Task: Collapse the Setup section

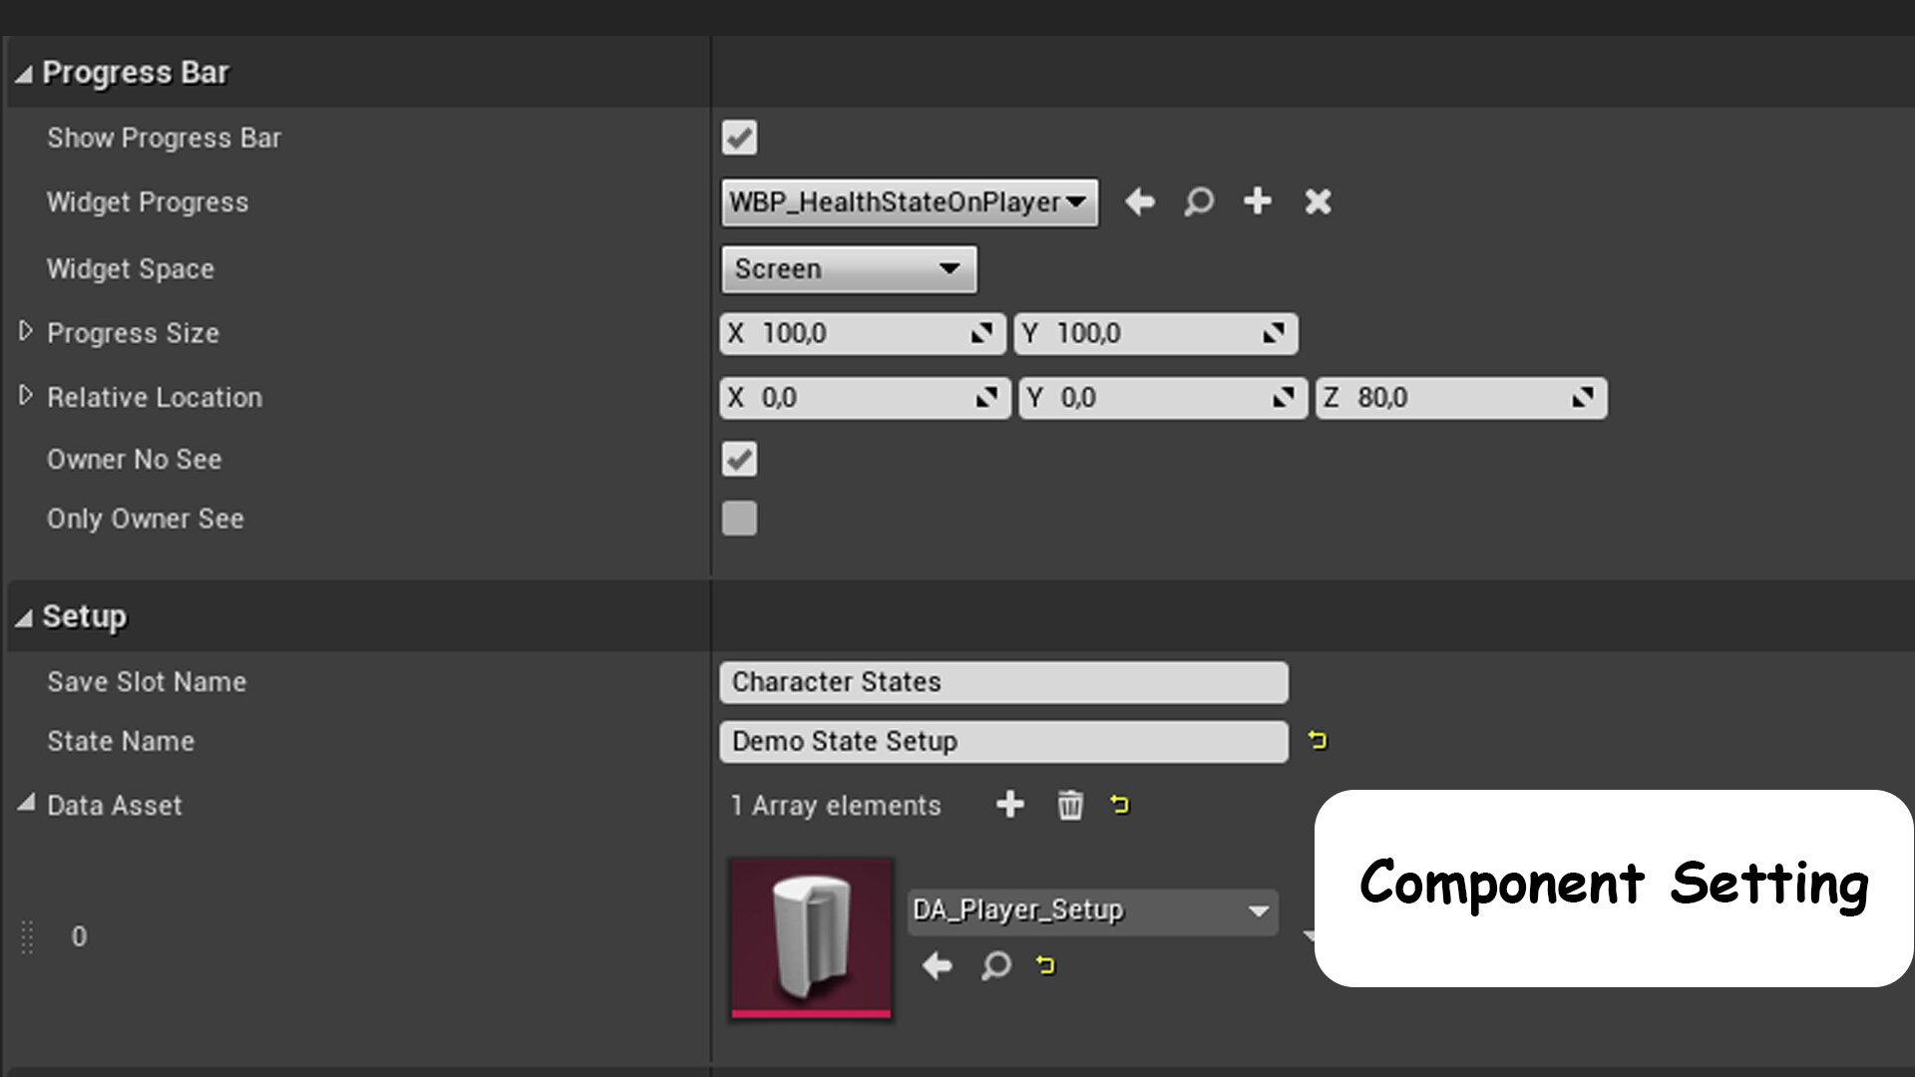Action: coord(25,616)
